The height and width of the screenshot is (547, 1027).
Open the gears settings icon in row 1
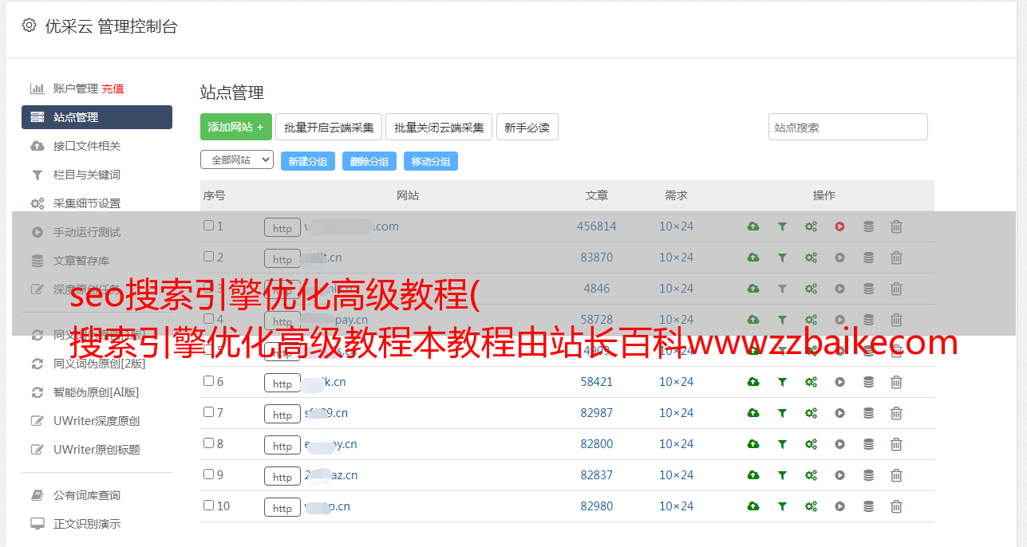click(811, 226)
